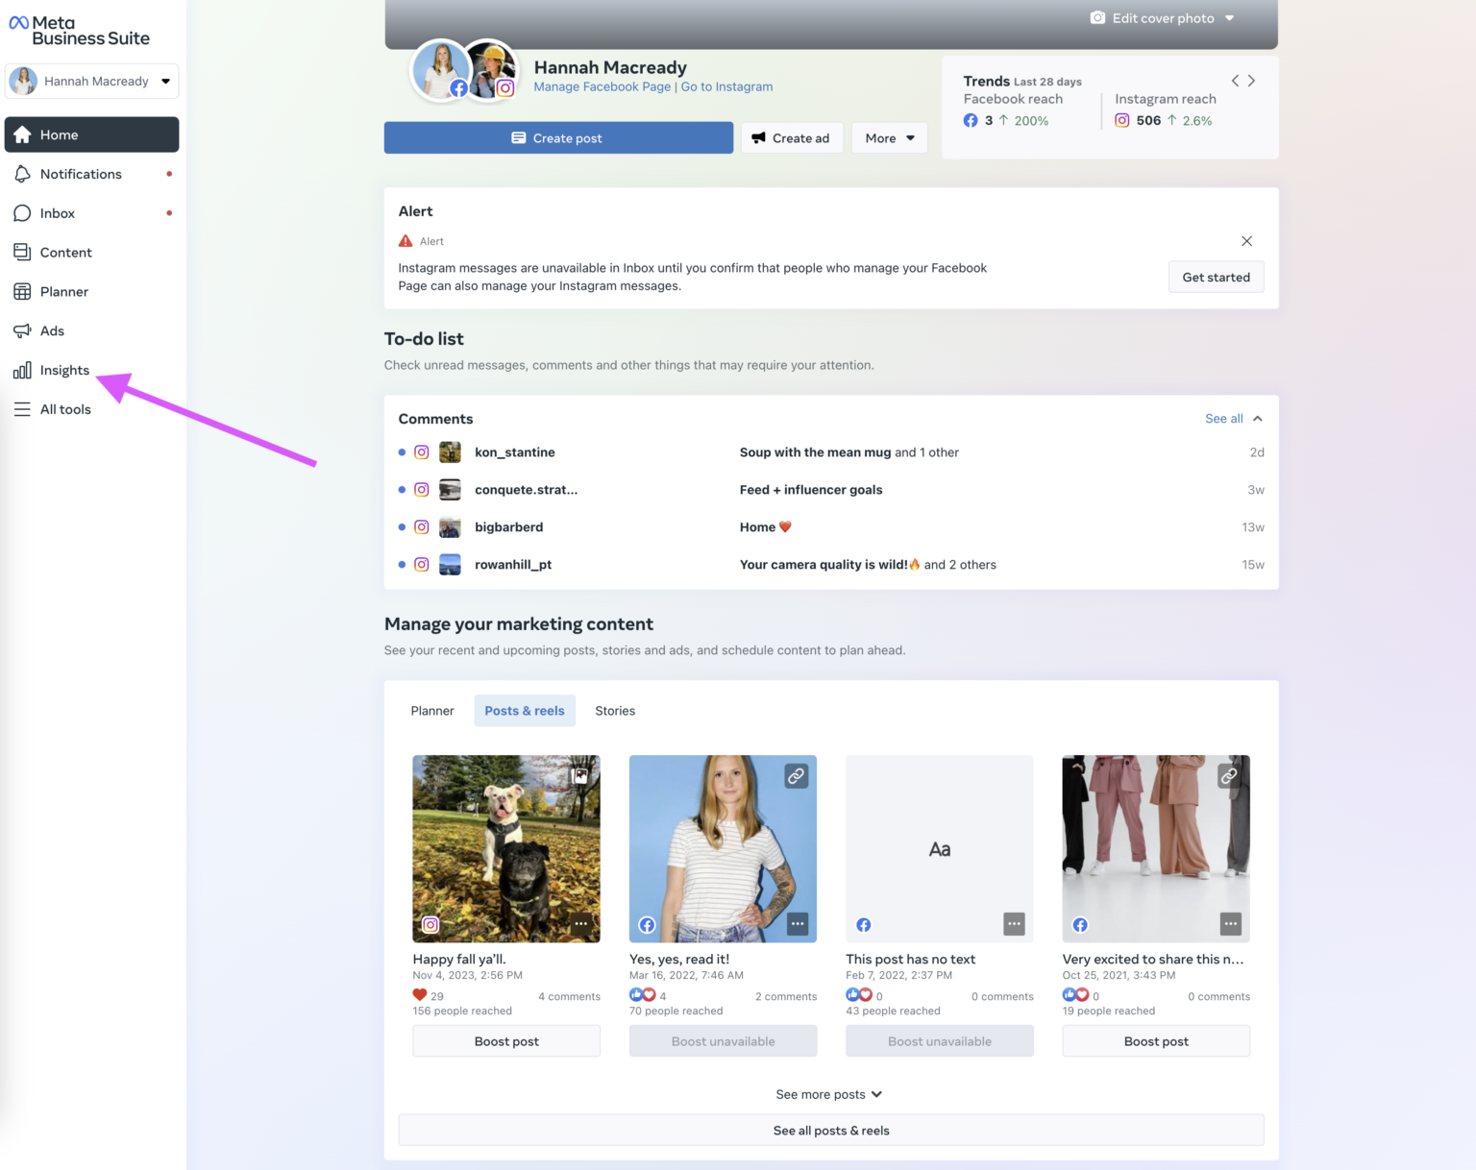Viewport: 1476px width, 1170px height.
Task: Open kon_stantine comment row
Action: coord(831,452)
